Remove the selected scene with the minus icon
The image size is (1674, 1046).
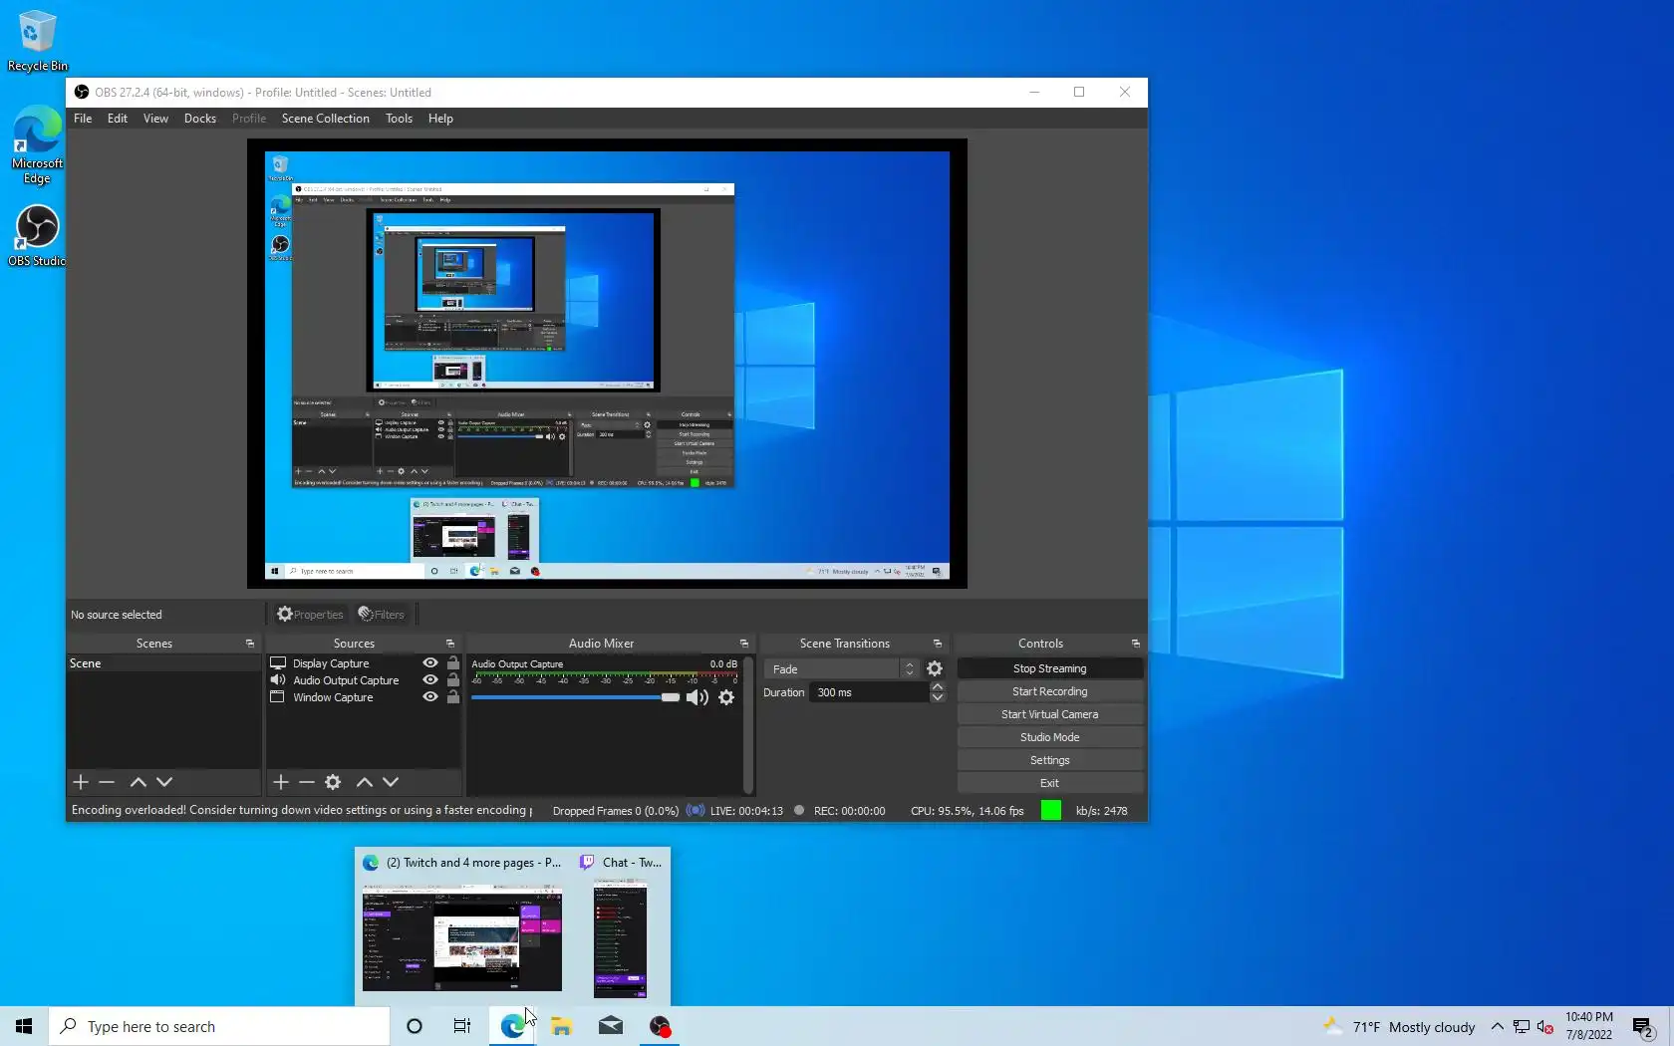pos(107,782)
